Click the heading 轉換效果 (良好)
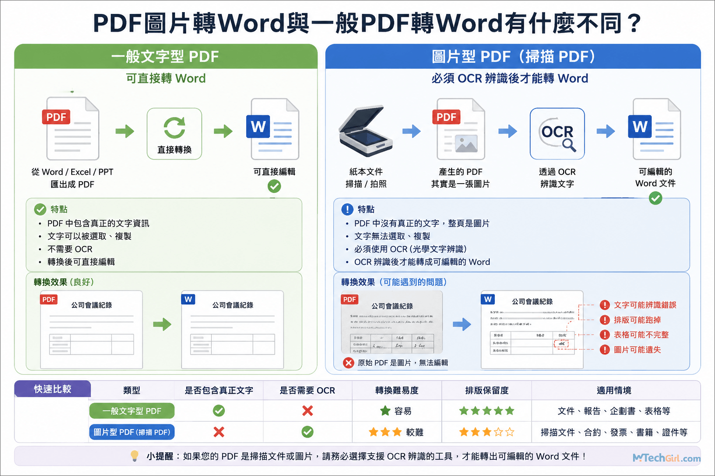This screenshot has height=476, width=715. [64, 282]
